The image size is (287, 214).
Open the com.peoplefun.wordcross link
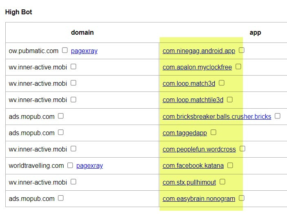coord(199,149)
